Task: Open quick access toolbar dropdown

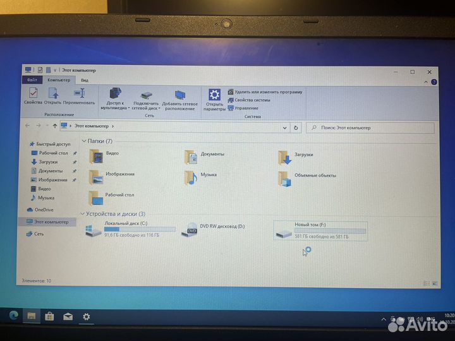Action: 55,70
